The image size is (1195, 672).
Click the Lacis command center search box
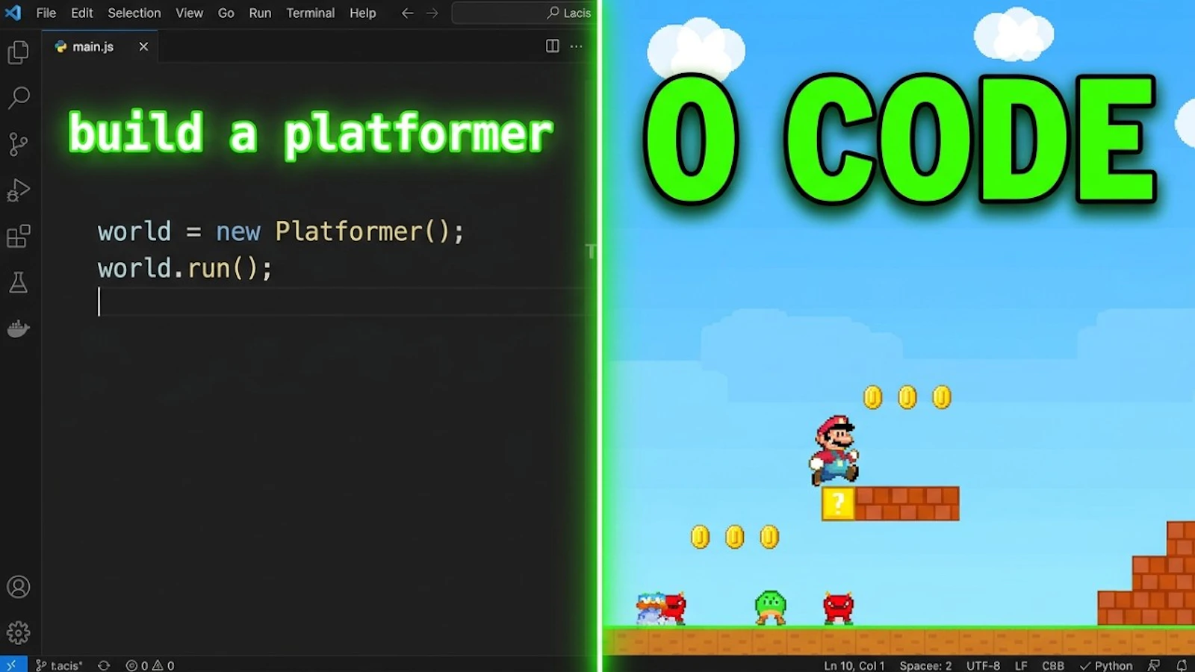coord(524,13)
